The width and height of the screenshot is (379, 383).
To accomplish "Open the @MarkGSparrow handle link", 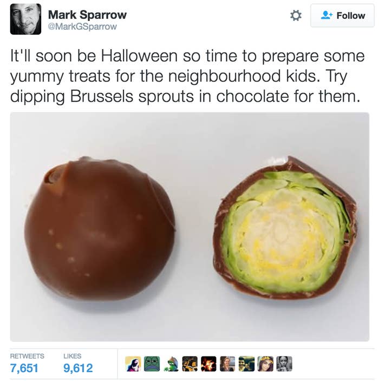I will [82, 27].
